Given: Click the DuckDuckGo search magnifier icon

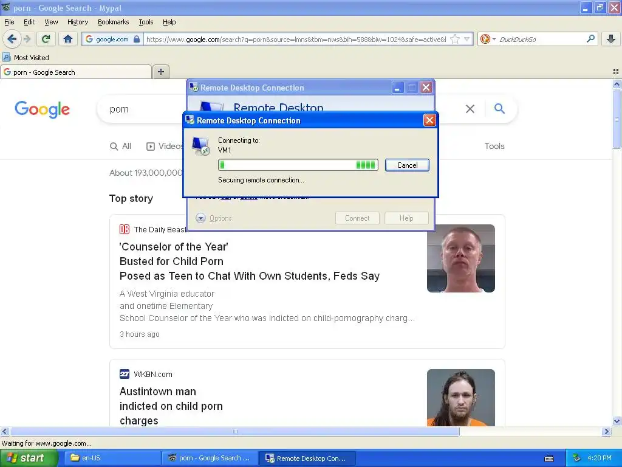Looking at the screenshot, I should pos(590,39).
